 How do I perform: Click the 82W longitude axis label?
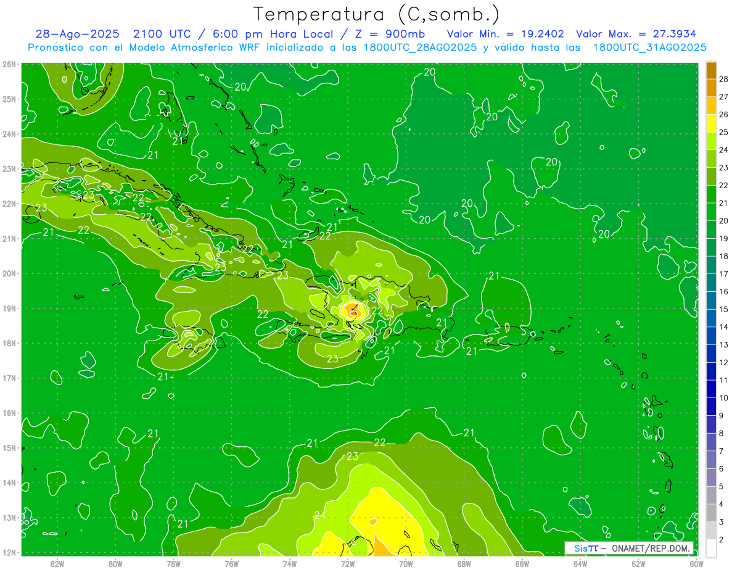tap(57, 563)
